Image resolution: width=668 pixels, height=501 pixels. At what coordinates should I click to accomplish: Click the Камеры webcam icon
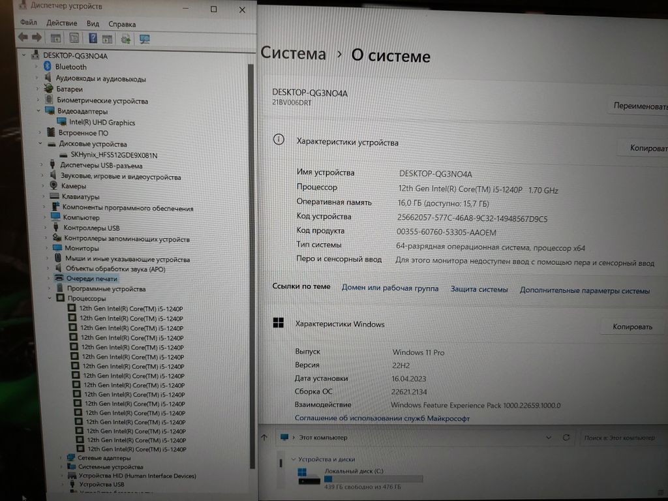53,185
